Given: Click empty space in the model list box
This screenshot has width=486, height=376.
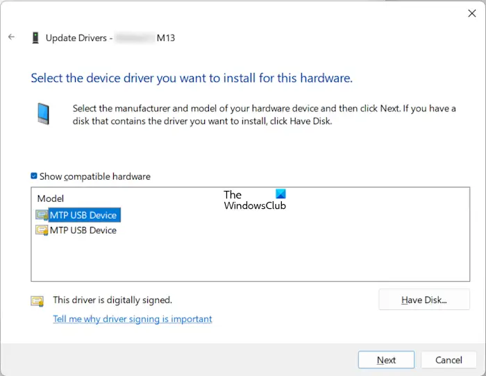Looking at the screenshot, I should click(278, 257).
